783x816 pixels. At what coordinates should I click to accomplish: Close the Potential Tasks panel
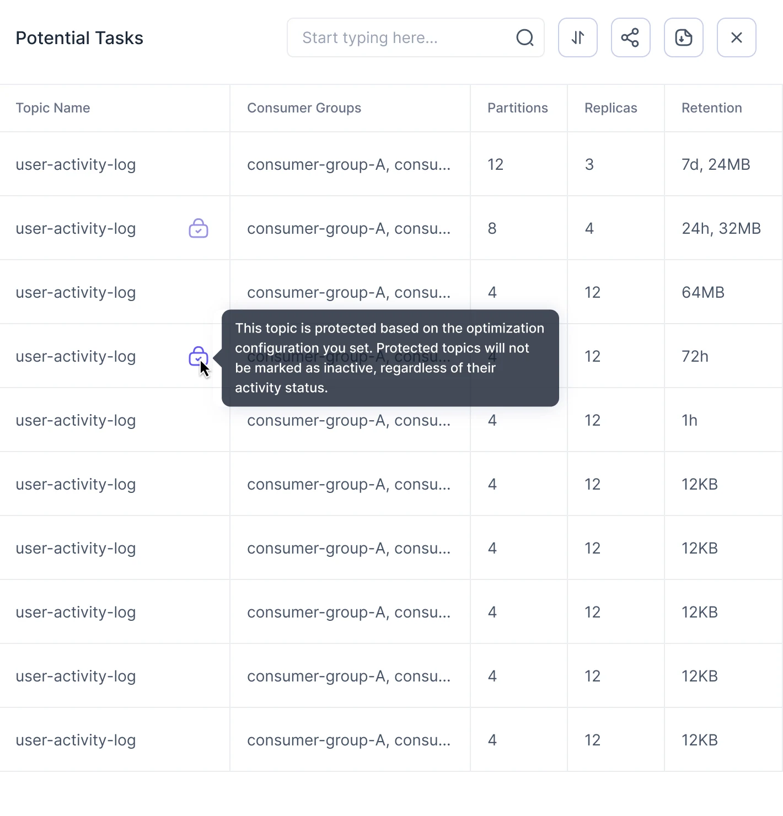[737, 37]
